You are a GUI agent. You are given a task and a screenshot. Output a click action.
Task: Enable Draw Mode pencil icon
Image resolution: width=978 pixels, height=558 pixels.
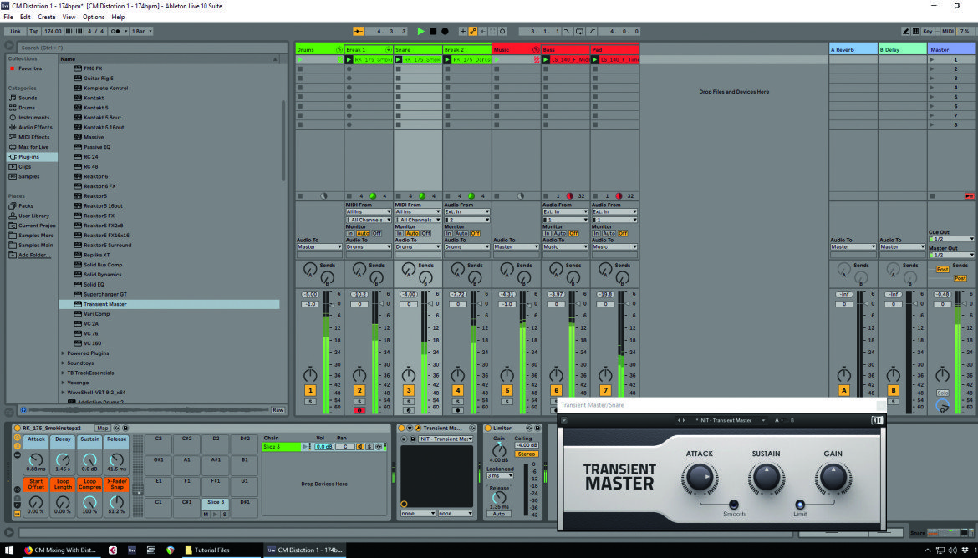coord(905,31)
